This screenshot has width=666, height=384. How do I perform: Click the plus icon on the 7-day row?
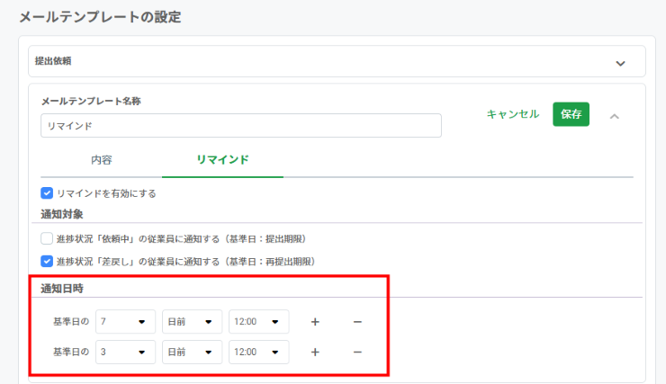click(315, 322)
